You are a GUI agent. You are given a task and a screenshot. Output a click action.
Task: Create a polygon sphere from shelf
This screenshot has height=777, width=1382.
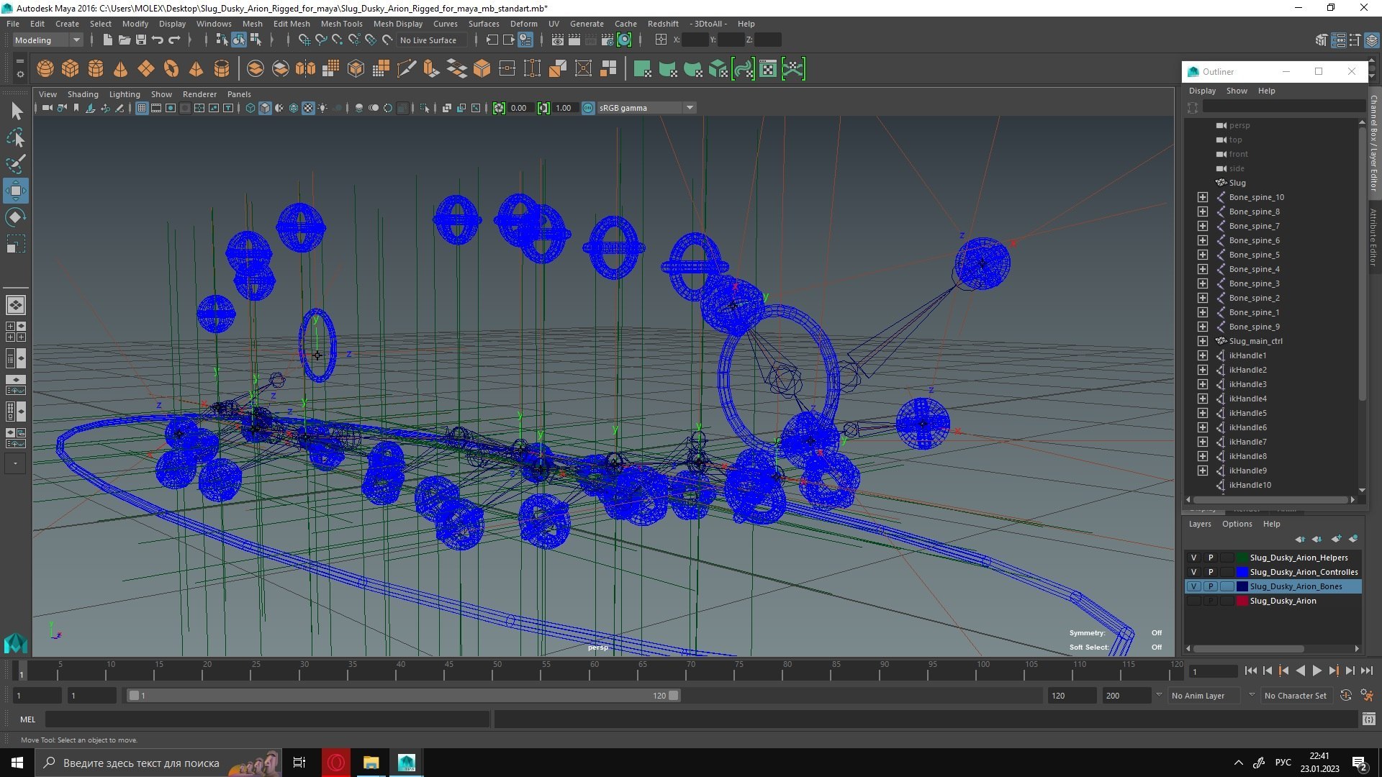click(x=45, y=69)
